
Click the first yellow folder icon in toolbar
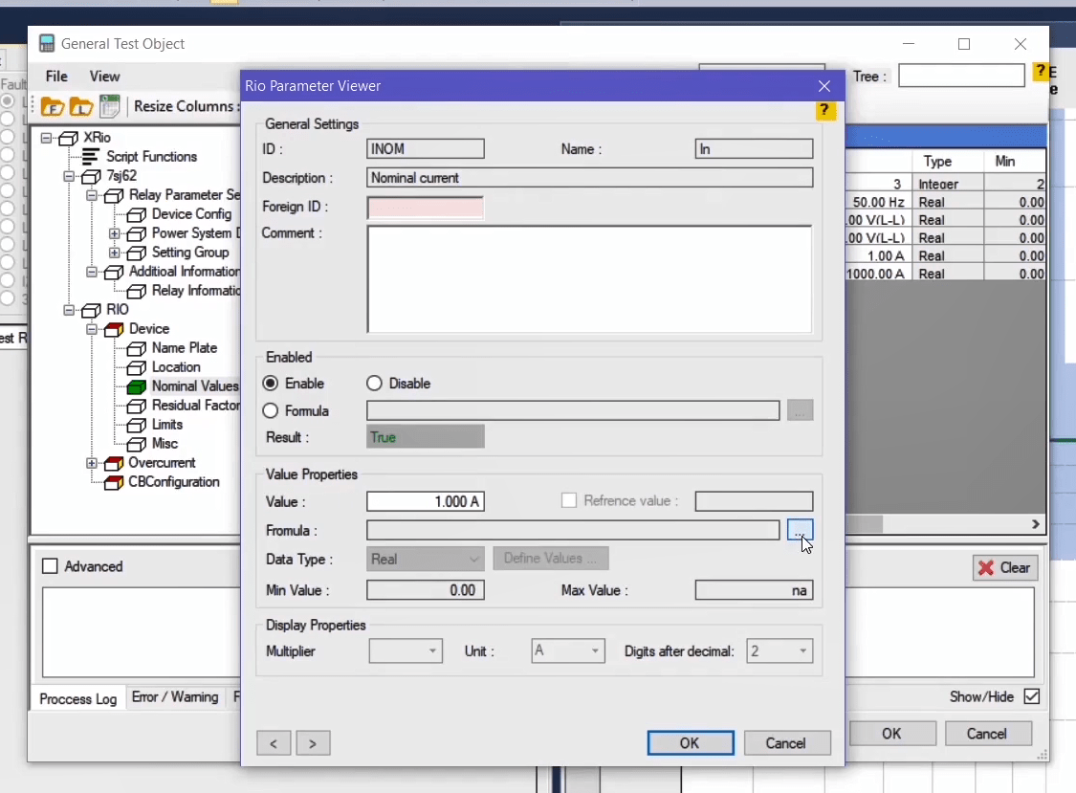click(x=53, y=107)
